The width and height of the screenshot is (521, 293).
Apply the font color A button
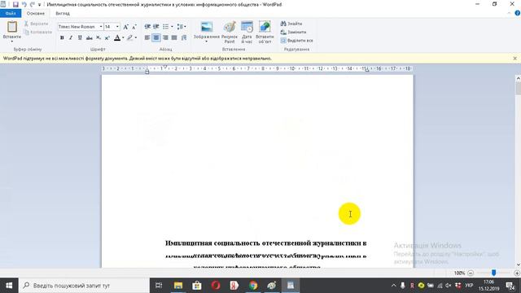[x=117, y=38]
